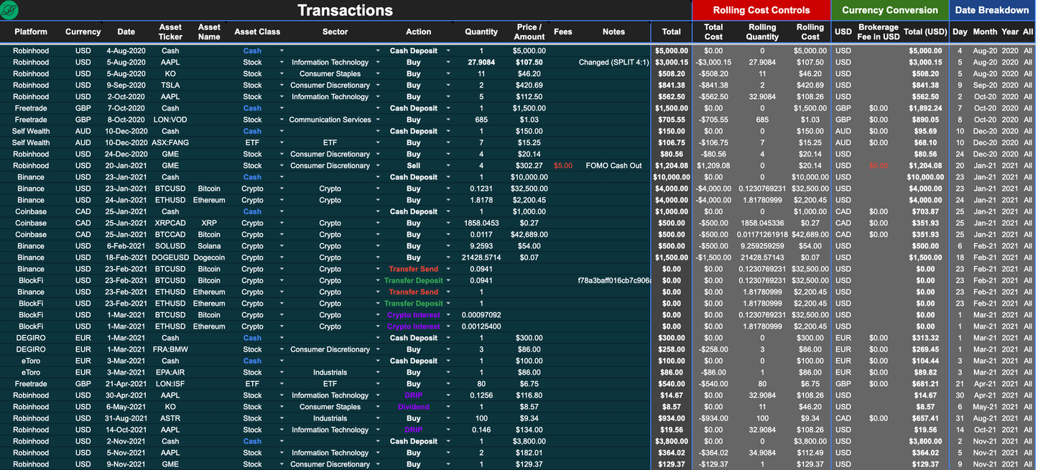Image resolution: width=1038 pixels, height=470 pixels.
Task: Open the Asset Class dropdown on the 5-Aug-2020 AAPL row
Action: click(x=280, y=62)
